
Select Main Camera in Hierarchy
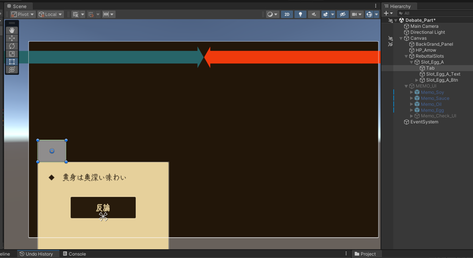point(424,26)
